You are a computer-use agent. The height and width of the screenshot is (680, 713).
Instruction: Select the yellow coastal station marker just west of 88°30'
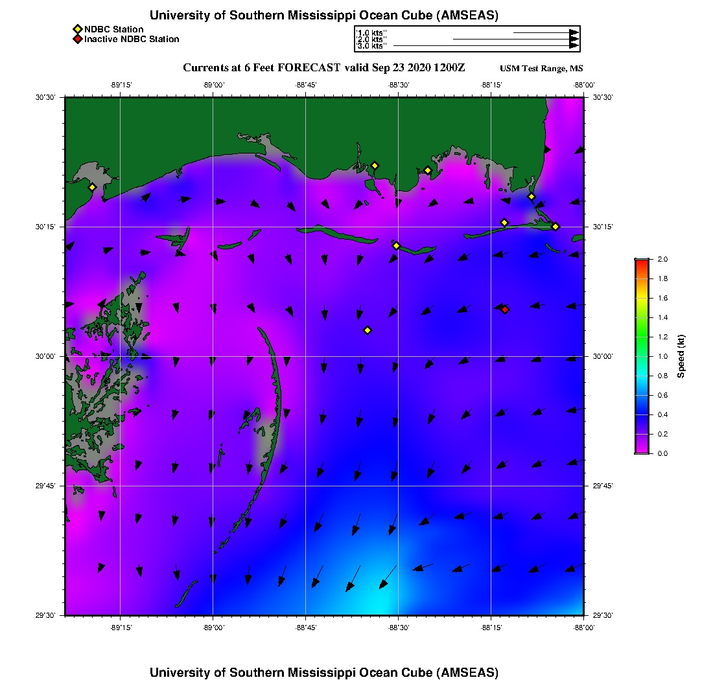pyautogui.click(x=375, y=166)
